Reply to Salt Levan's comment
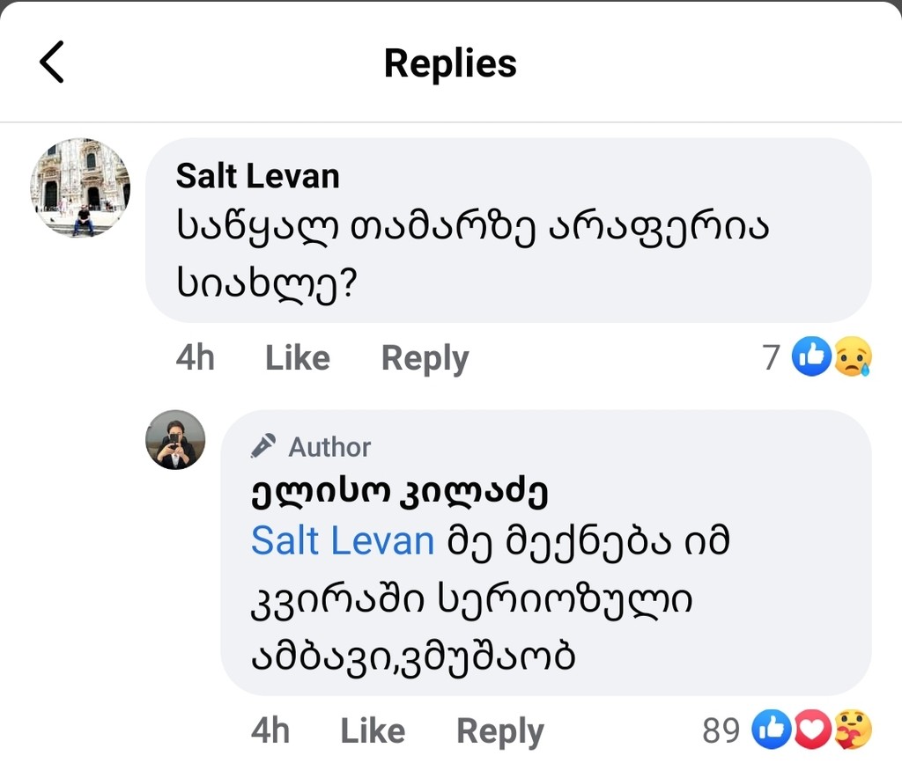The image size is (902, 763). pos(425,358)
